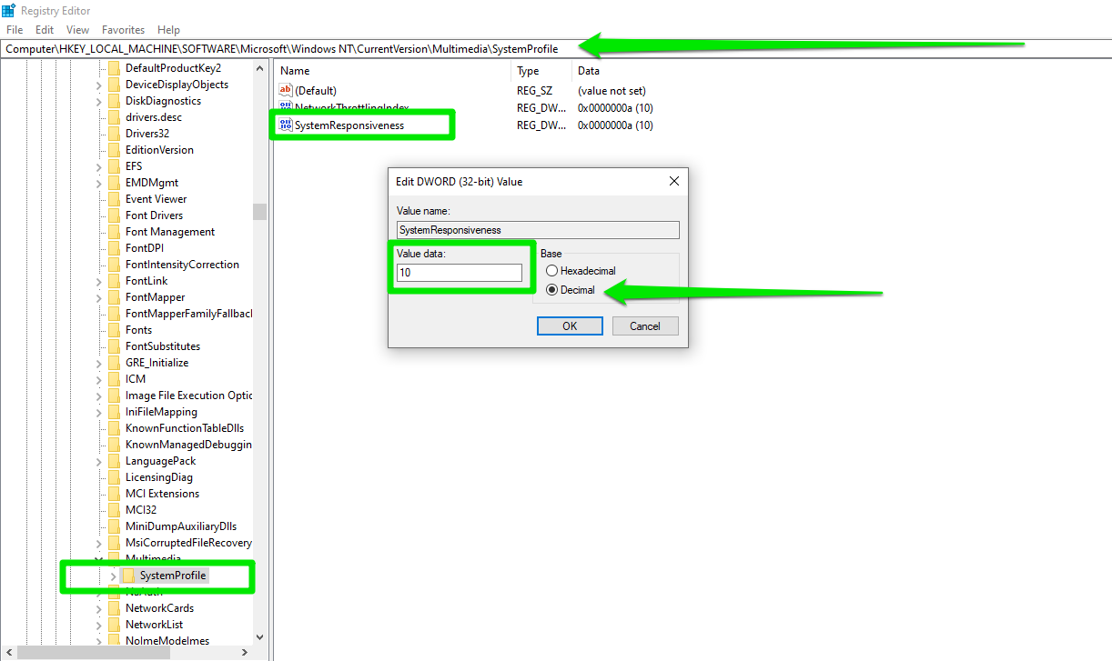
Task: Select the IniFileMapping registry key
Action: pos(161,412)
